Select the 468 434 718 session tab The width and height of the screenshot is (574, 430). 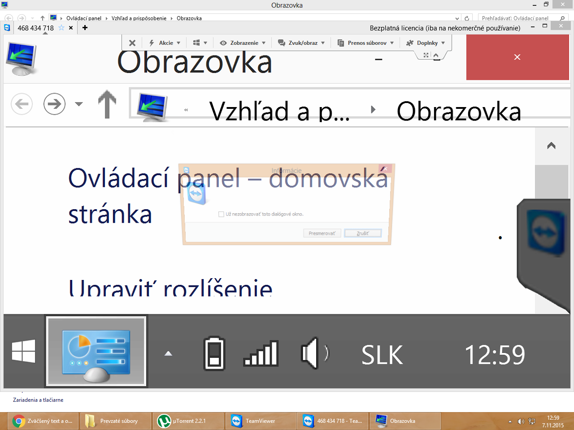(36, 28)
